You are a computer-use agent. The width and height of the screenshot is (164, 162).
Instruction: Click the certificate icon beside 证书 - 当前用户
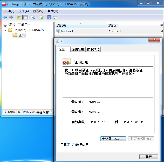(5, 25)
